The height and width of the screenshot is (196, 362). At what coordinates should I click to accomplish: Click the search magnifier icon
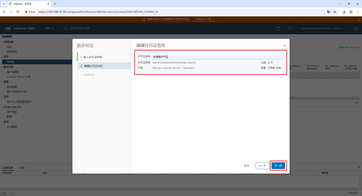point(66,28)
